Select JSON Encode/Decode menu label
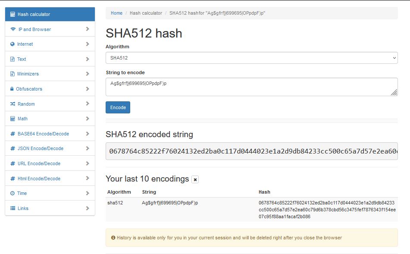 pyautogui.click(x=41, y=149)
